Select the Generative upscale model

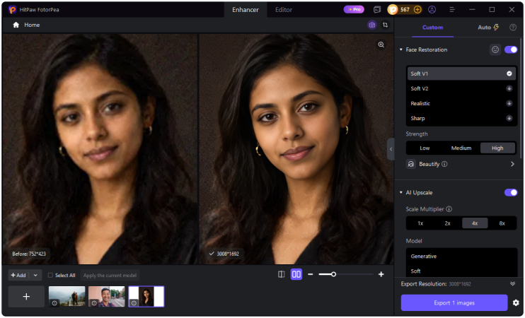(461, 256)
